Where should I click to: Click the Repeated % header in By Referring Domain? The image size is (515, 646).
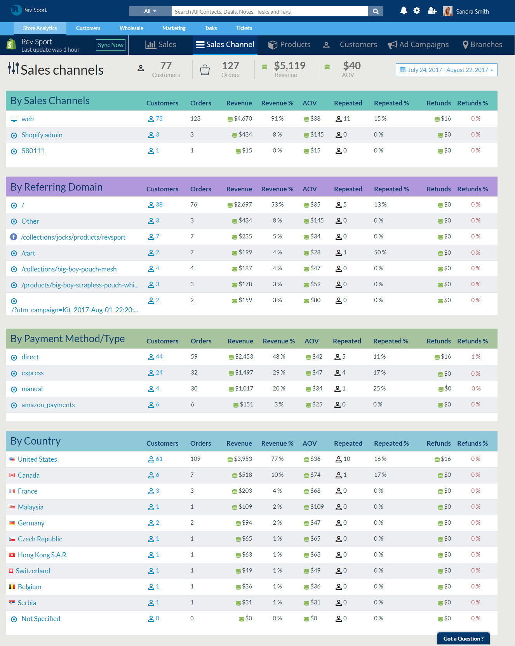(x=391, y=189)
